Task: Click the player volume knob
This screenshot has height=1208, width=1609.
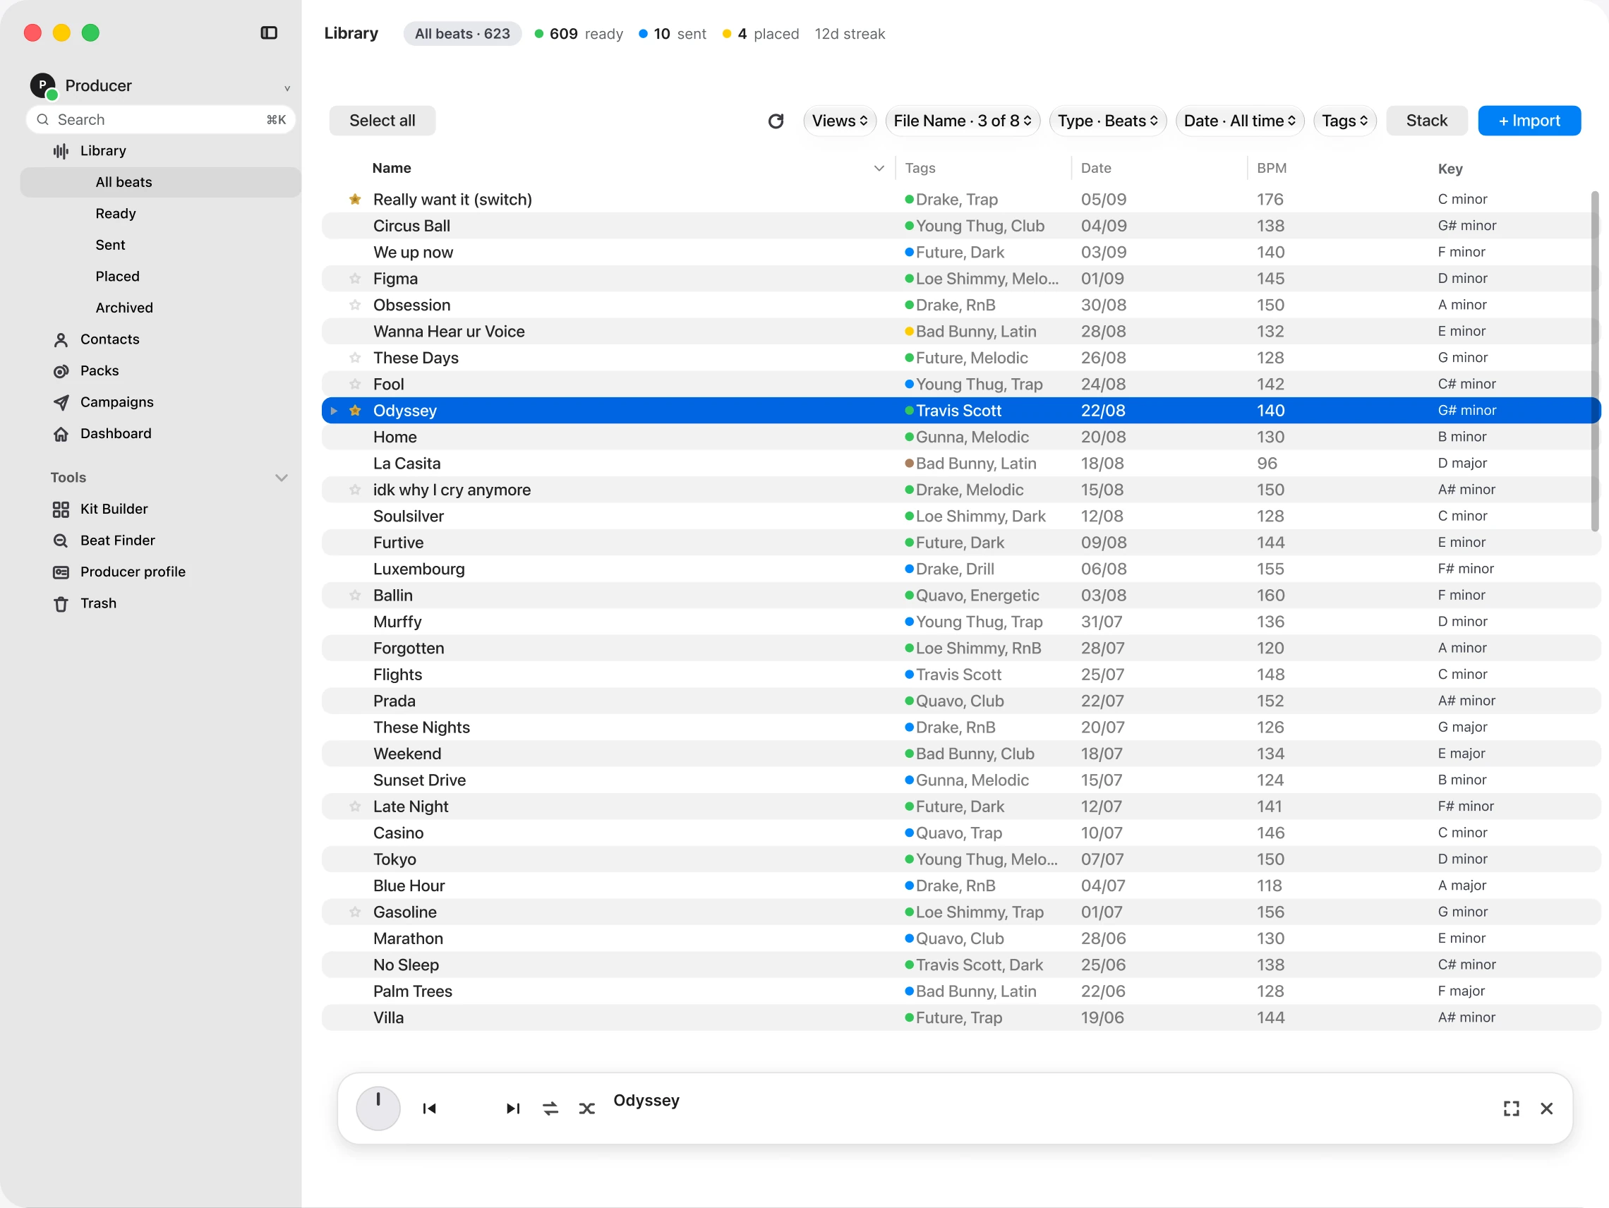Action: click(378, 1109)
